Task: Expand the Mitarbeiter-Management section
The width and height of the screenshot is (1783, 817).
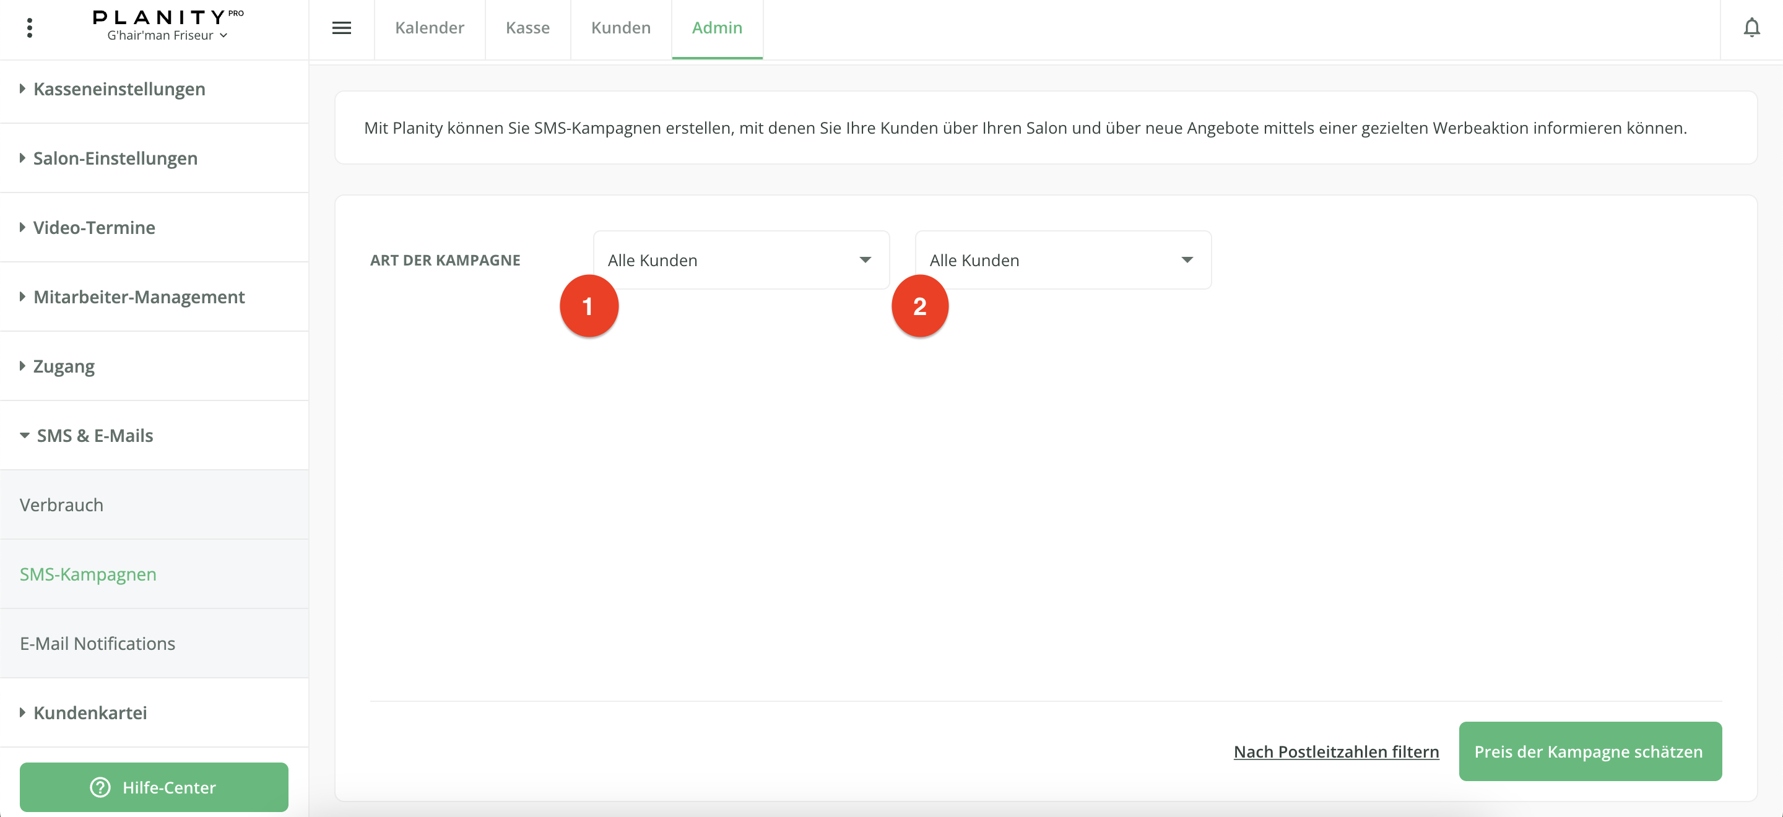Action: tap(139, 296)
